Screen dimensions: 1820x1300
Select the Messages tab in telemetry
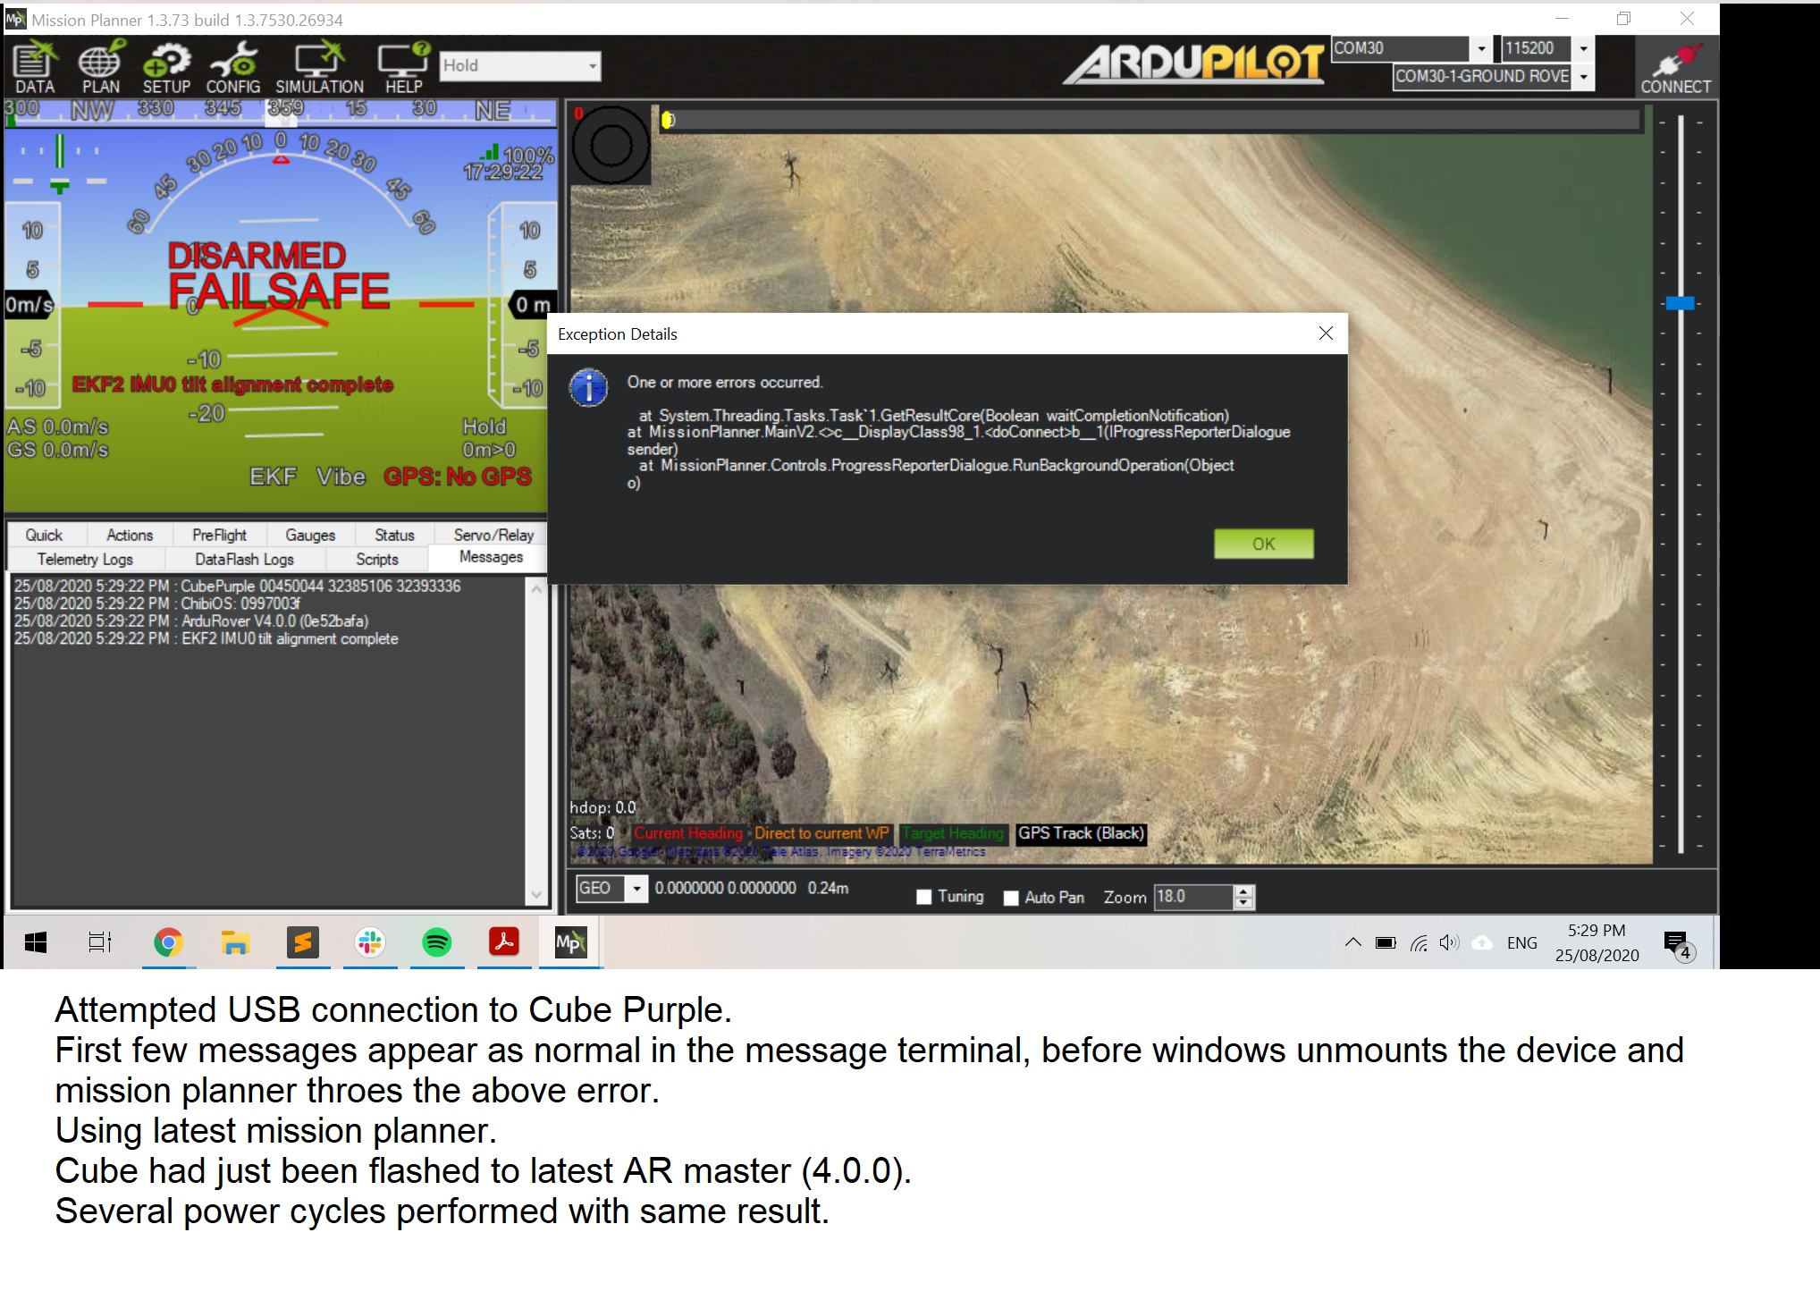(493, 556)
